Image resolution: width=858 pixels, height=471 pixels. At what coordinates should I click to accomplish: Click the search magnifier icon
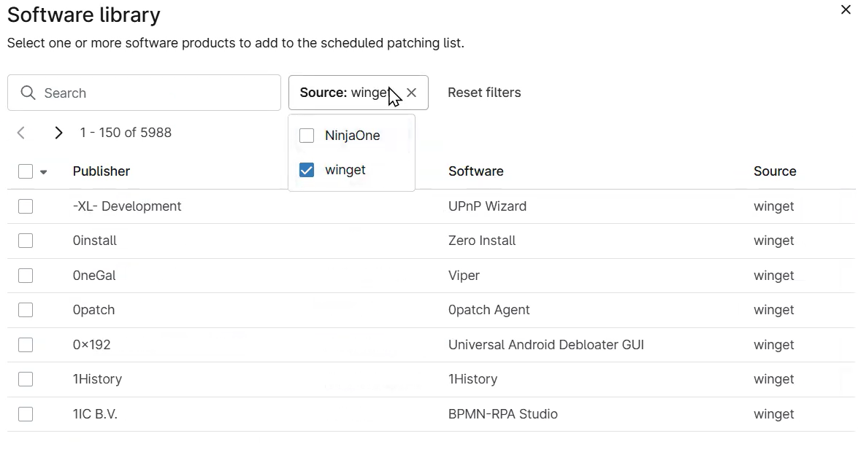28,93
